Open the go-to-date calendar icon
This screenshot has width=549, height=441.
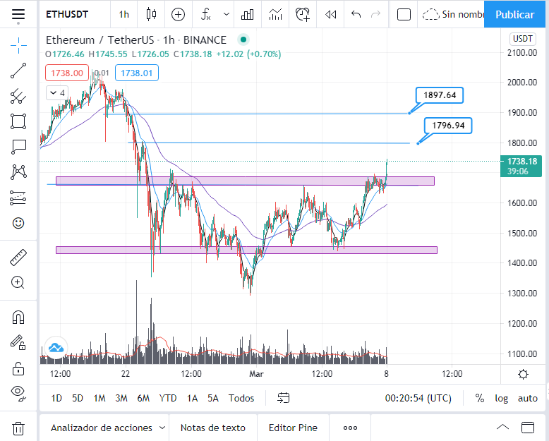283,398
